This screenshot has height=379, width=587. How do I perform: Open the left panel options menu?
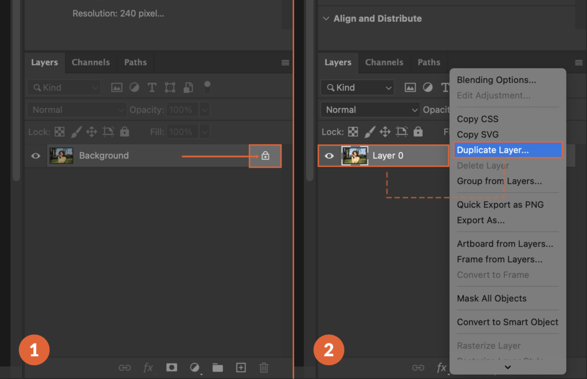click(285, 62)
